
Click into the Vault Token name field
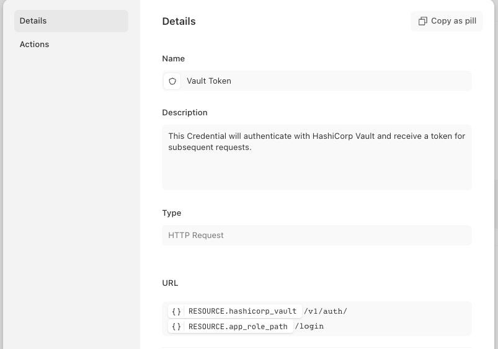(322, 81)
